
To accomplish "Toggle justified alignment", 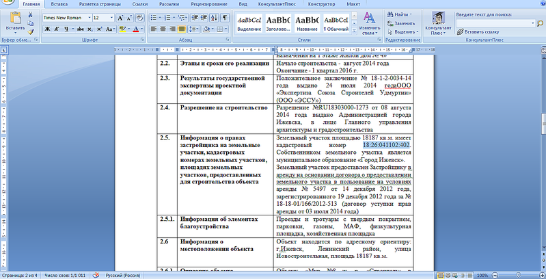I will pyautogui.click(x=181, y=29).
